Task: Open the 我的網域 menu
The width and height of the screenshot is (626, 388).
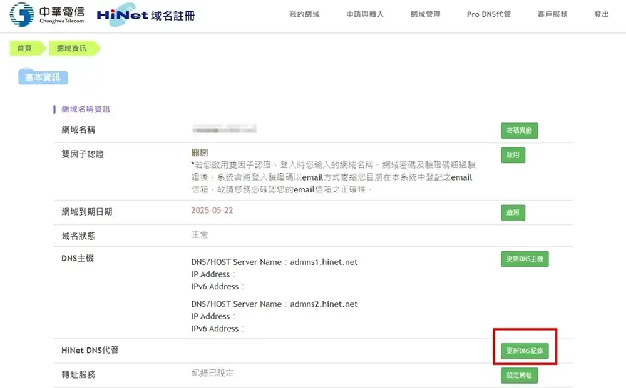Action: click(305, 14)
